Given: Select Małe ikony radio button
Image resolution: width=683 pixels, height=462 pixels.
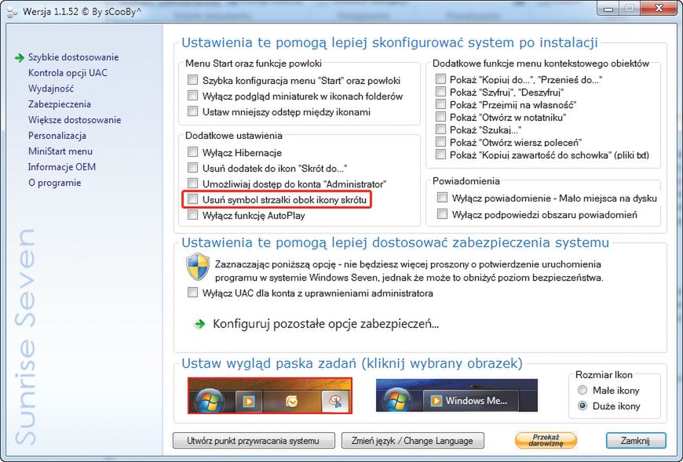Looking at the screenshot, I should coord(583,390).
